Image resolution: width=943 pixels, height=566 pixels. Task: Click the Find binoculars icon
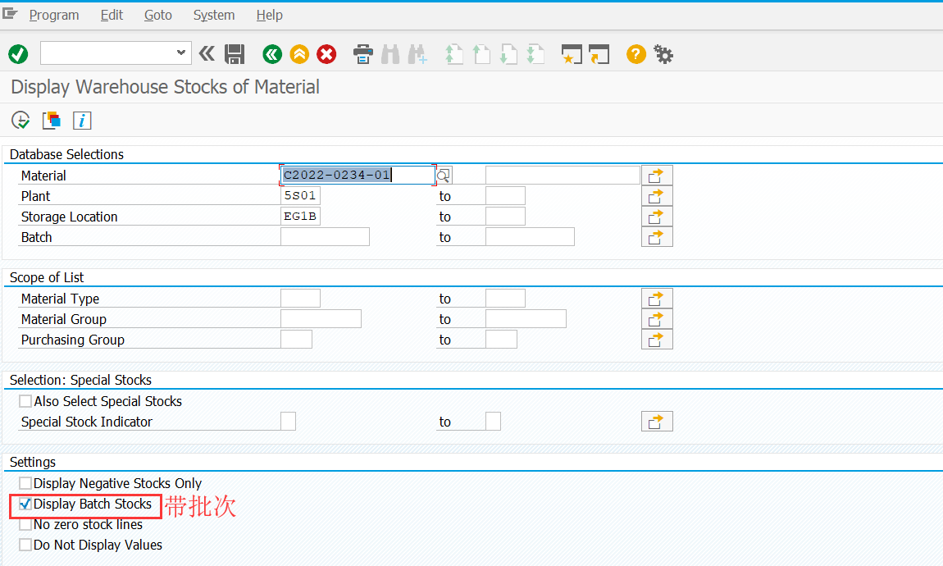tap(389, 54)
